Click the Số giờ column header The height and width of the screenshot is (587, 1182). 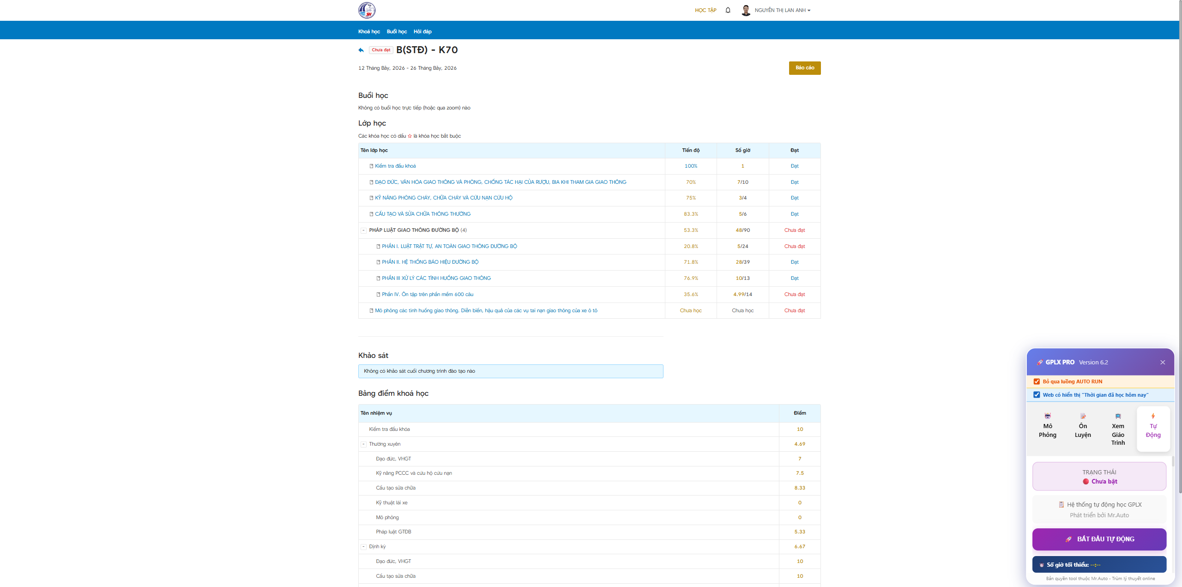(x=742, y=150)
